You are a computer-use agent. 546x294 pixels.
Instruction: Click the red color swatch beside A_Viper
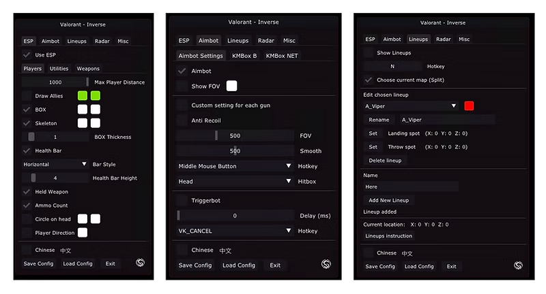tap(469, 106)
